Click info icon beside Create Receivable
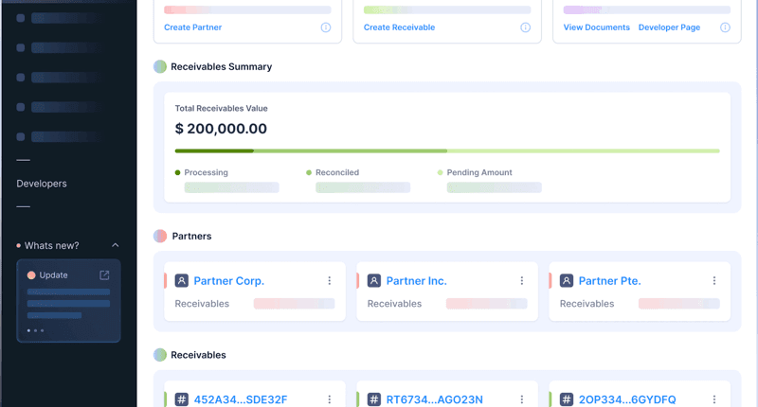This screenshot has height=407, width=758. coord(525,27)
